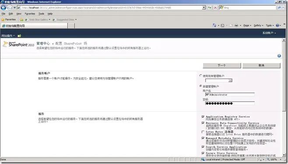
Task: Select the 初始场配置向导 browser tab
Action: click(x=34, y=26)
